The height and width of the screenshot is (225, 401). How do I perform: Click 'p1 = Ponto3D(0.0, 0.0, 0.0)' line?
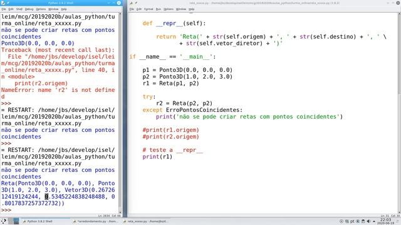pos(187,70)
